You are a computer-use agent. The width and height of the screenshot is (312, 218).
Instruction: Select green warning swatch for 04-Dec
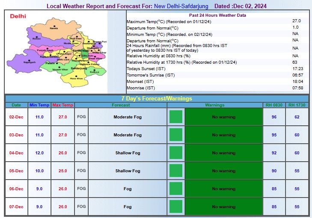point(176,153)
